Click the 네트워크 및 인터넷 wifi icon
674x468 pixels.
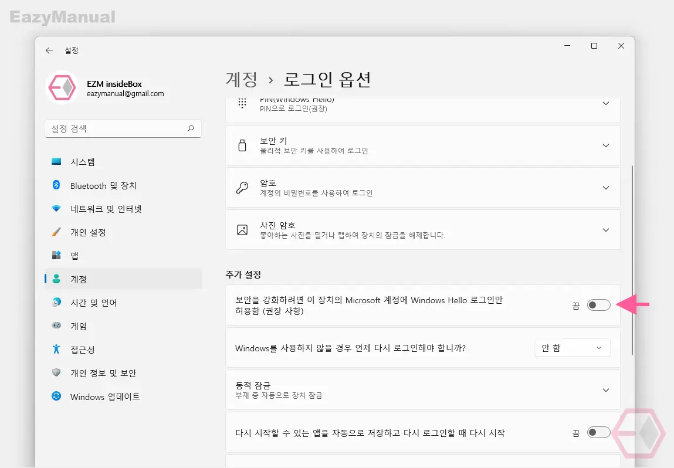(x=56, y=208)
